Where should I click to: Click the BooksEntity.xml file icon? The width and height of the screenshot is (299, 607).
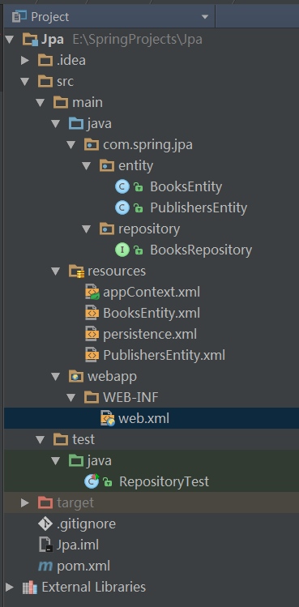click(x=92, y=313)
